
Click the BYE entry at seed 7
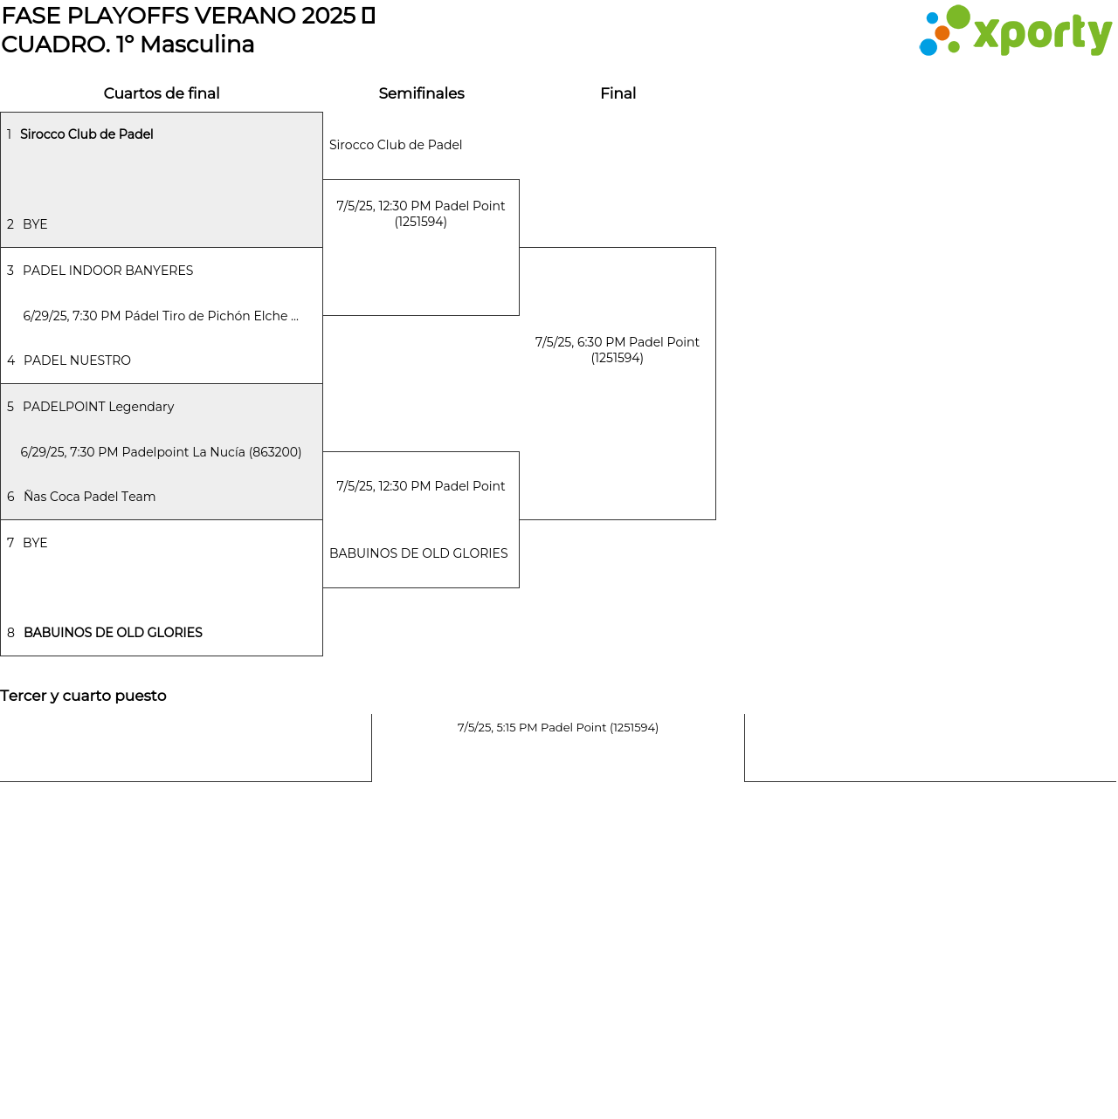(35, 543)
